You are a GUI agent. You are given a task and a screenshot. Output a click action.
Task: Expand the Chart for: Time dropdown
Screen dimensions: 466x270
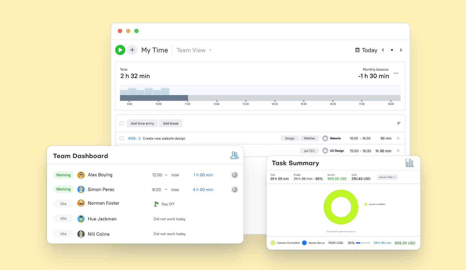point(387,177)
